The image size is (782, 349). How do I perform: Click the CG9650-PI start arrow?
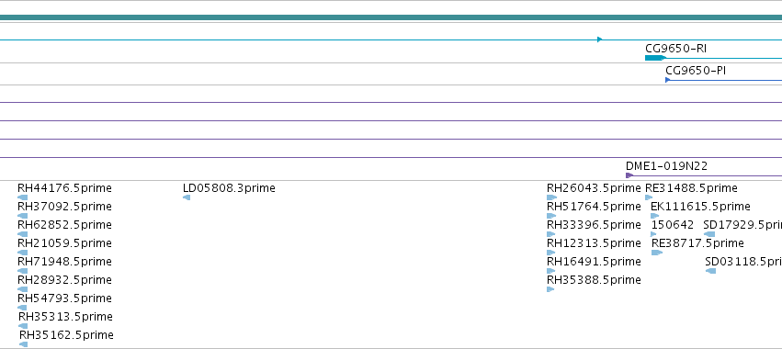[x=668, y=80]
